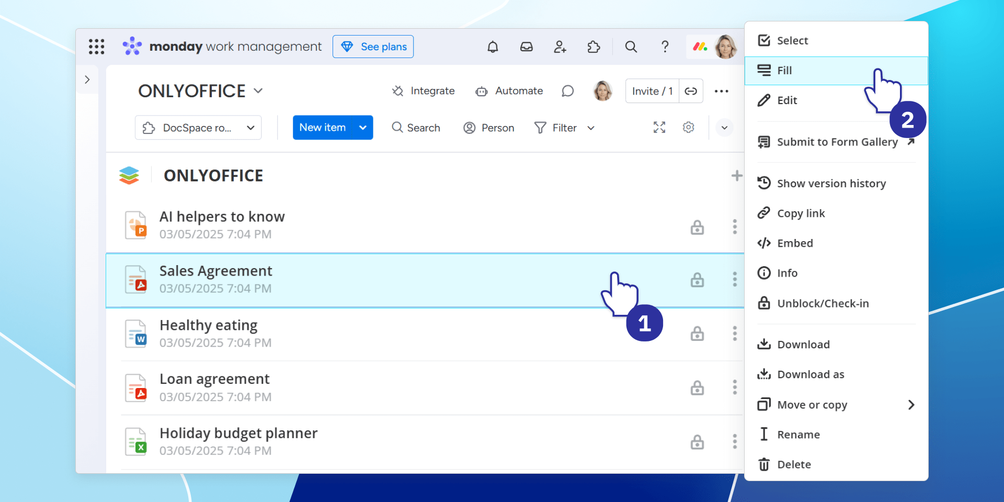Viewport: 1004px width, 502px height.
Task: Copy the board share link icon
Action: pyautogui.click(x=691, y=91)
